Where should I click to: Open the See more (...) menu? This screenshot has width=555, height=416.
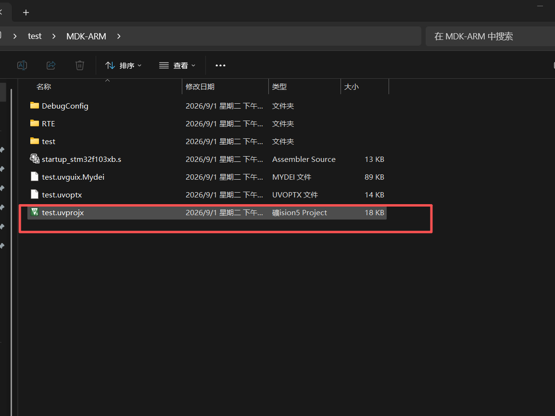220,65
